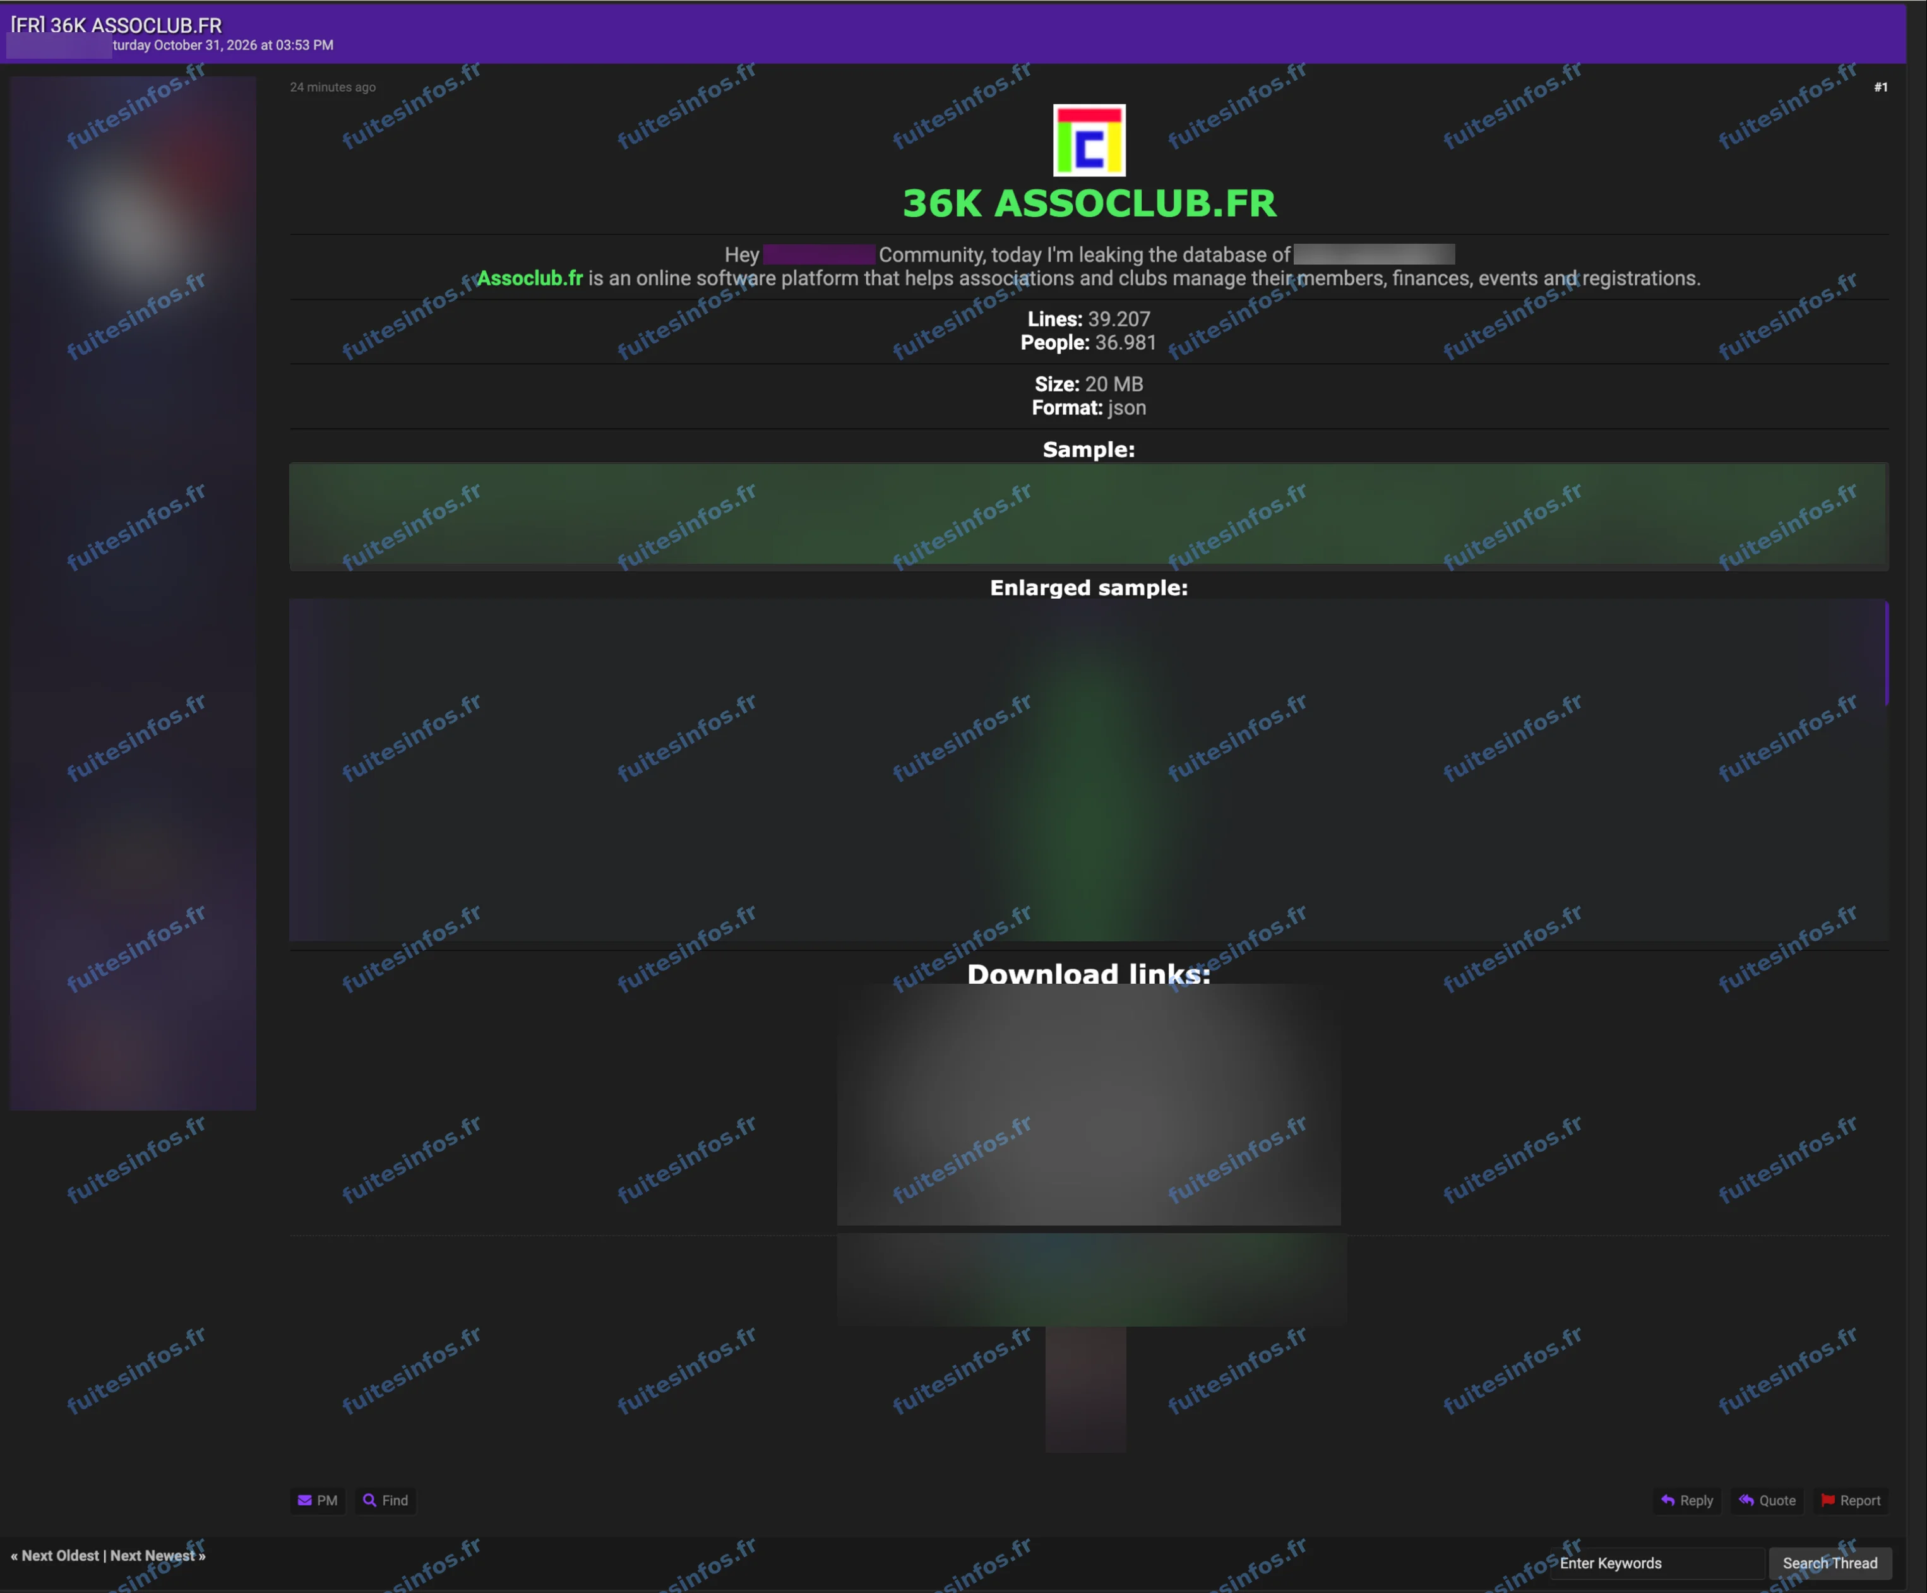Click the blurred user avatar panel
Screen dimensions: 1927x1593
pos(133,593)
